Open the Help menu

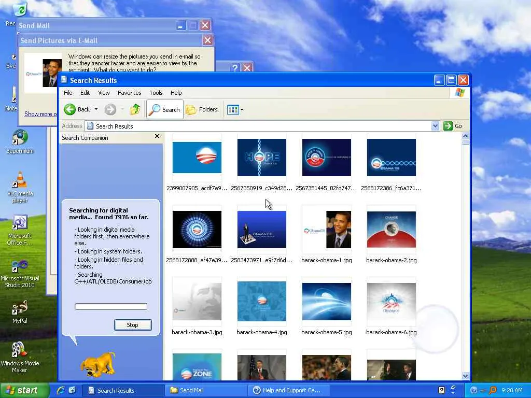(x=176, y=93)
